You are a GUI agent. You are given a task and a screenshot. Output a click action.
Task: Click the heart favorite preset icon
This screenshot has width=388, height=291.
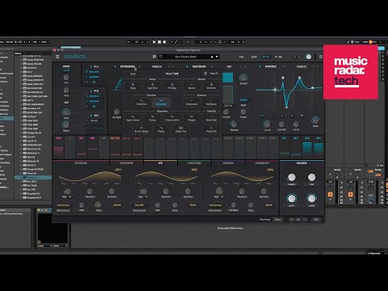click(x=161, y=57)
